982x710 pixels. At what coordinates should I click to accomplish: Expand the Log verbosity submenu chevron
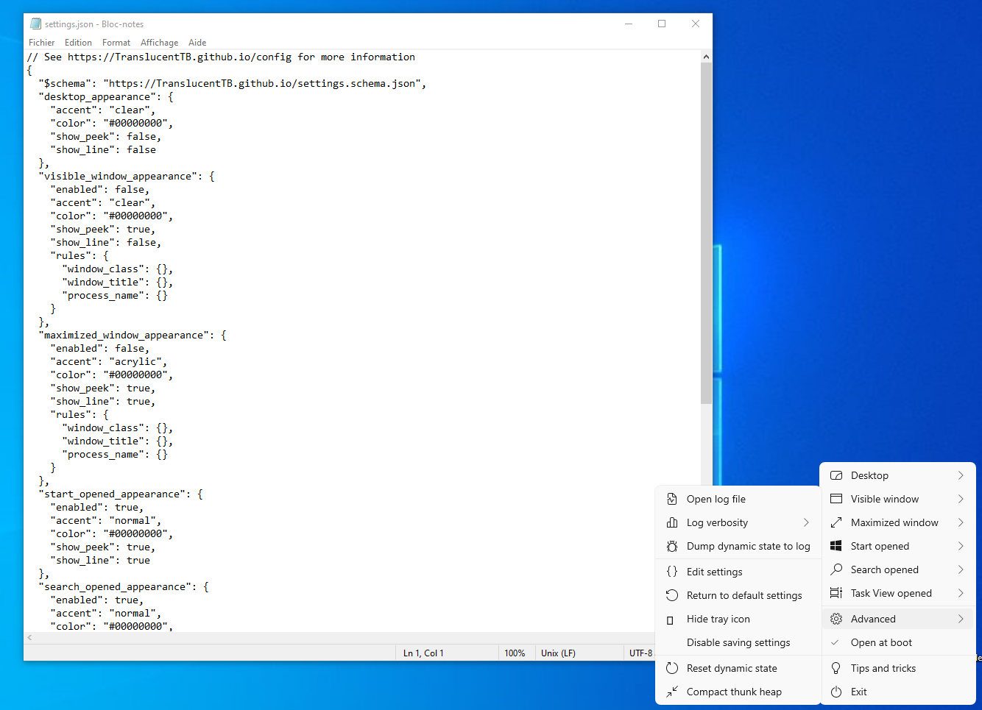[x=805, y=522]
